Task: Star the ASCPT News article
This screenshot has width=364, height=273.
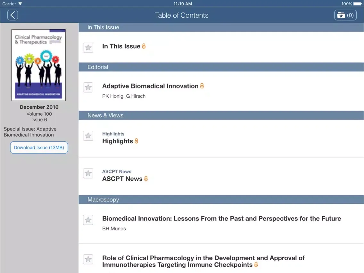Action: (88, 173)
